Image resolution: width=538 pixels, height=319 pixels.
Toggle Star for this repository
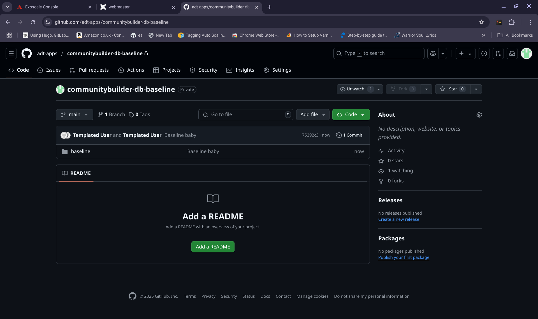pyautogui.click(x=452, y=89)
